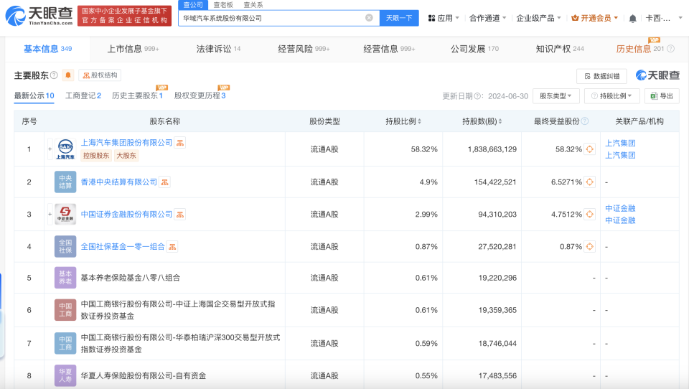The image size is (689, 389).
Task: Click the 天眼一下 search button
Action: pyautogui.click(x=399, y=18)
